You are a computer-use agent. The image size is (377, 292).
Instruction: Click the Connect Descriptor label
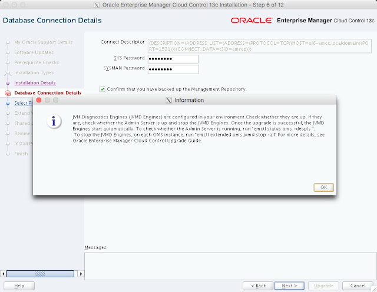click(x=123, y=42)
